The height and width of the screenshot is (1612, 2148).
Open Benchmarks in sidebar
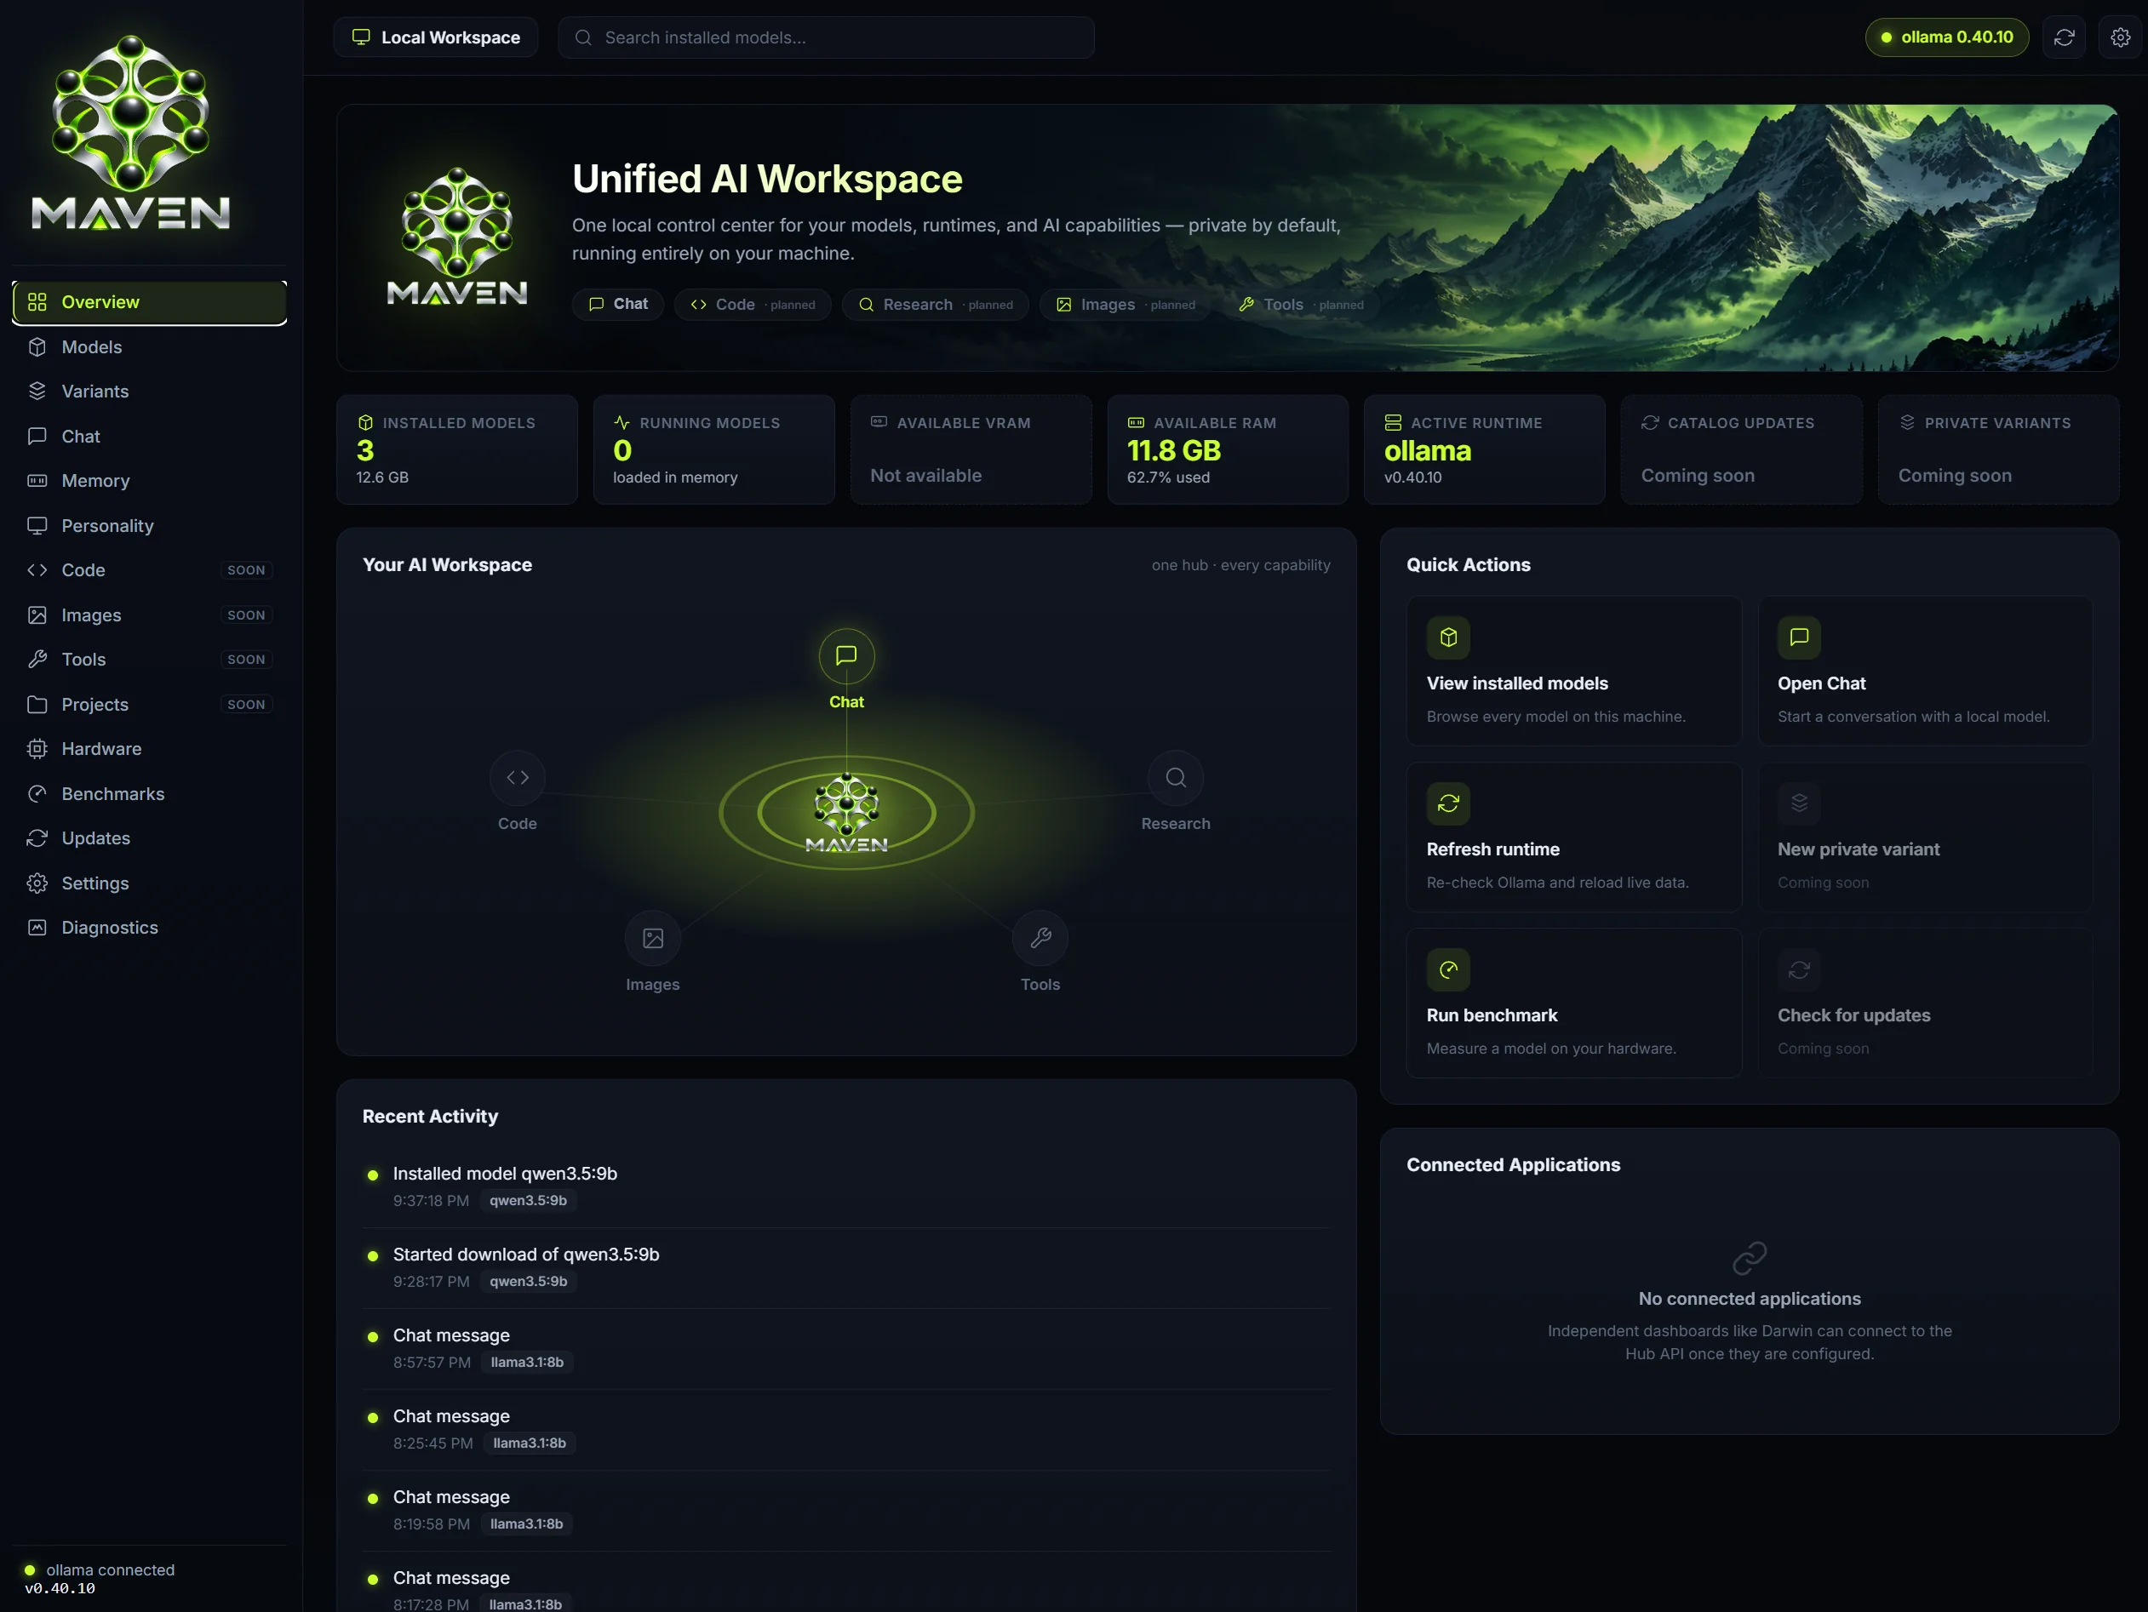pos(150,794)
